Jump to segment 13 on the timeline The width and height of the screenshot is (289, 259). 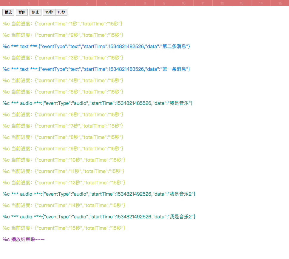pos(242,3)
